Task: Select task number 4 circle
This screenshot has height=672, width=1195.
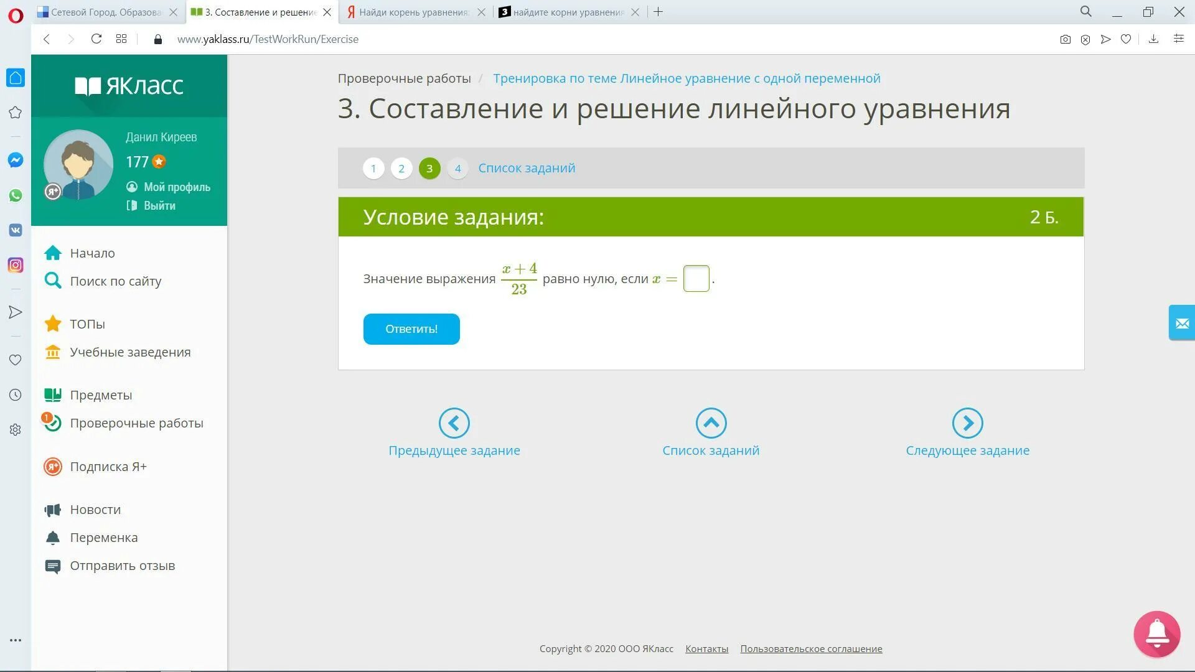Action: 457,168
